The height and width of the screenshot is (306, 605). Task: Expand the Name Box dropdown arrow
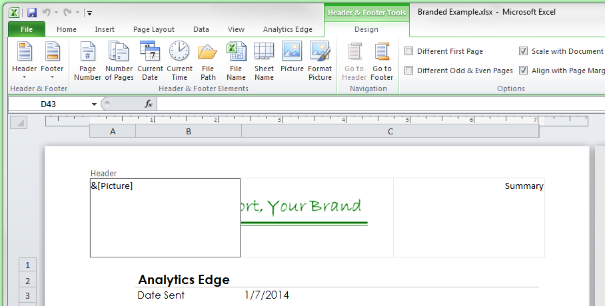(94, 104)
